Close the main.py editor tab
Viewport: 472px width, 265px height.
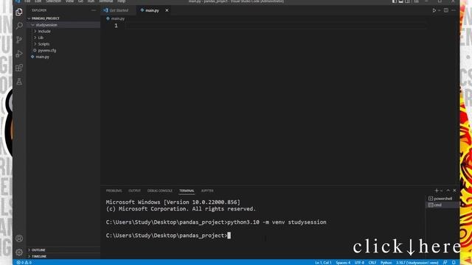[x=167, y=10]
